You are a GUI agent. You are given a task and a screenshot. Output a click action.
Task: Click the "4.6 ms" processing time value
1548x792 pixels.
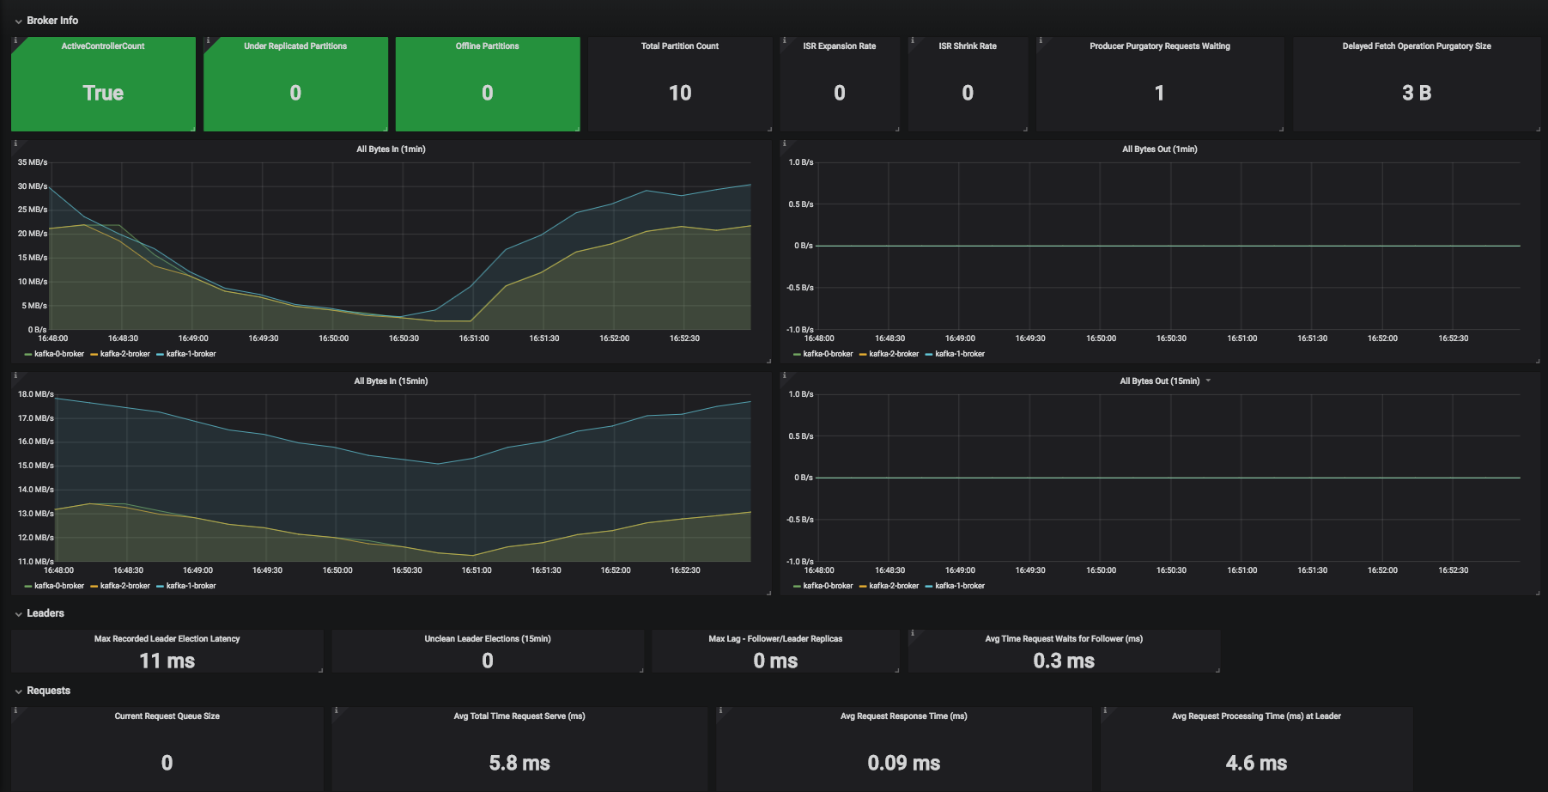pos(1256,763)
